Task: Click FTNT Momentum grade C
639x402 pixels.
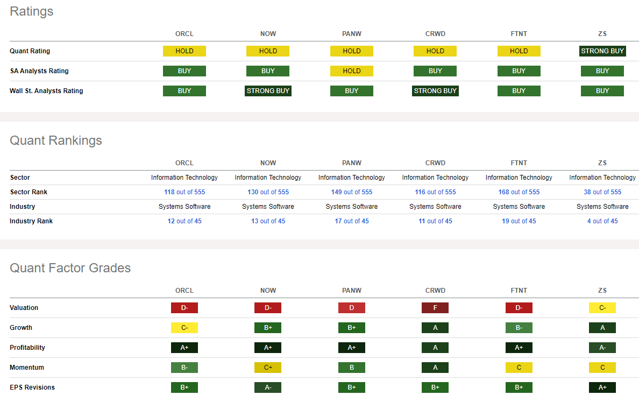Action: coord(519,368)
